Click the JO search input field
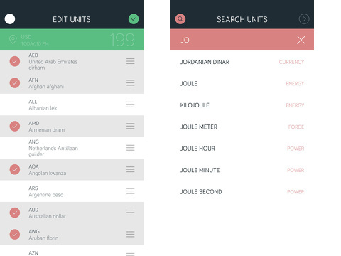 pyautogui.click(x=233, y=40)
